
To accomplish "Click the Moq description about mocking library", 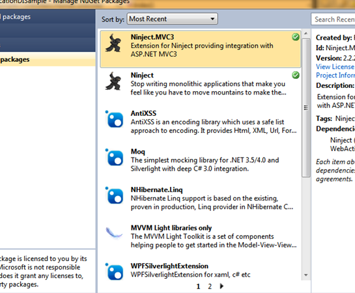I will point(205,165).
